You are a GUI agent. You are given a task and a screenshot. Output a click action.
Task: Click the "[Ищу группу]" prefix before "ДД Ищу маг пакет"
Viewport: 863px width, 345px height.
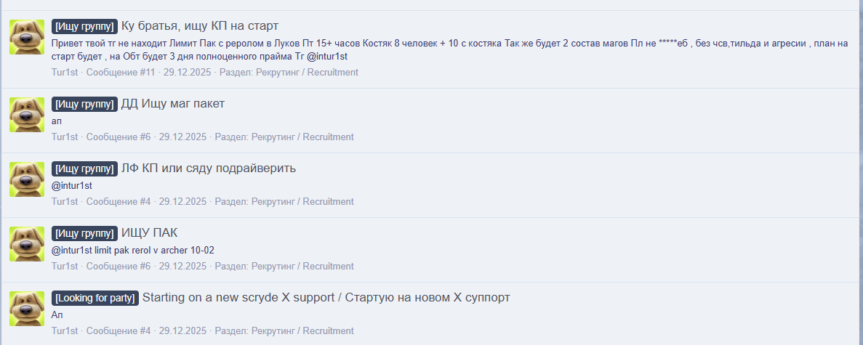point(84,104)
